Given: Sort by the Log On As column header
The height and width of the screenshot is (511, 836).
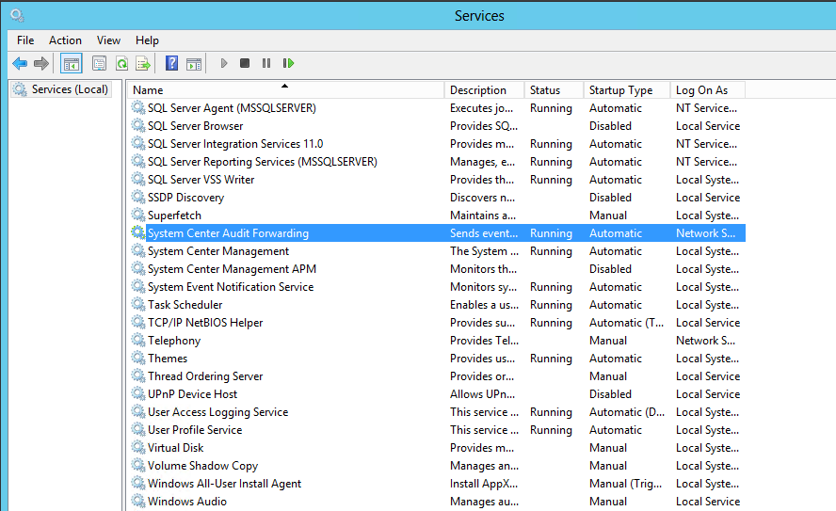Looking at the screenshot, I should coord(708,90).
